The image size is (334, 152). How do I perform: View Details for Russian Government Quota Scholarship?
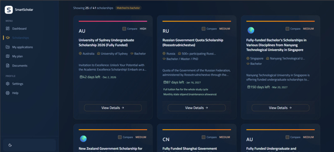(x=196, y=108)
